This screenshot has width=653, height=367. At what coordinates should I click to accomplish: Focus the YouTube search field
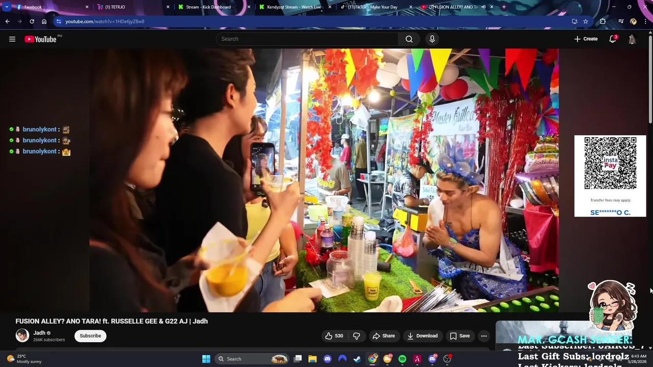click(x=307, y=39)
